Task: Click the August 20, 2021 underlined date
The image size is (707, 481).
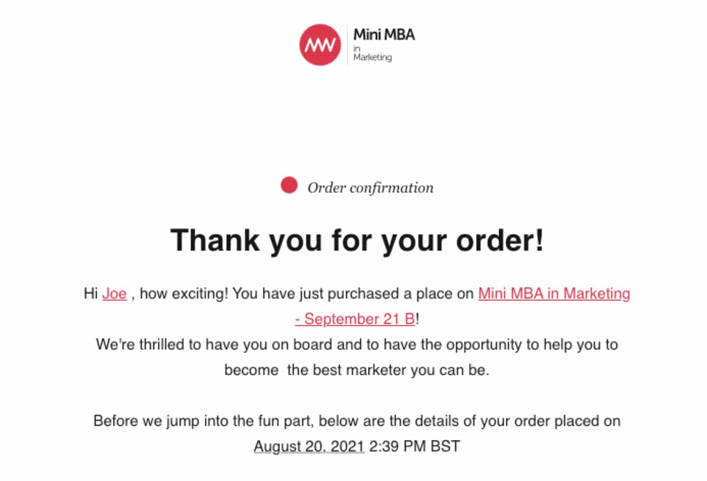Action: [x=309, y=447]
